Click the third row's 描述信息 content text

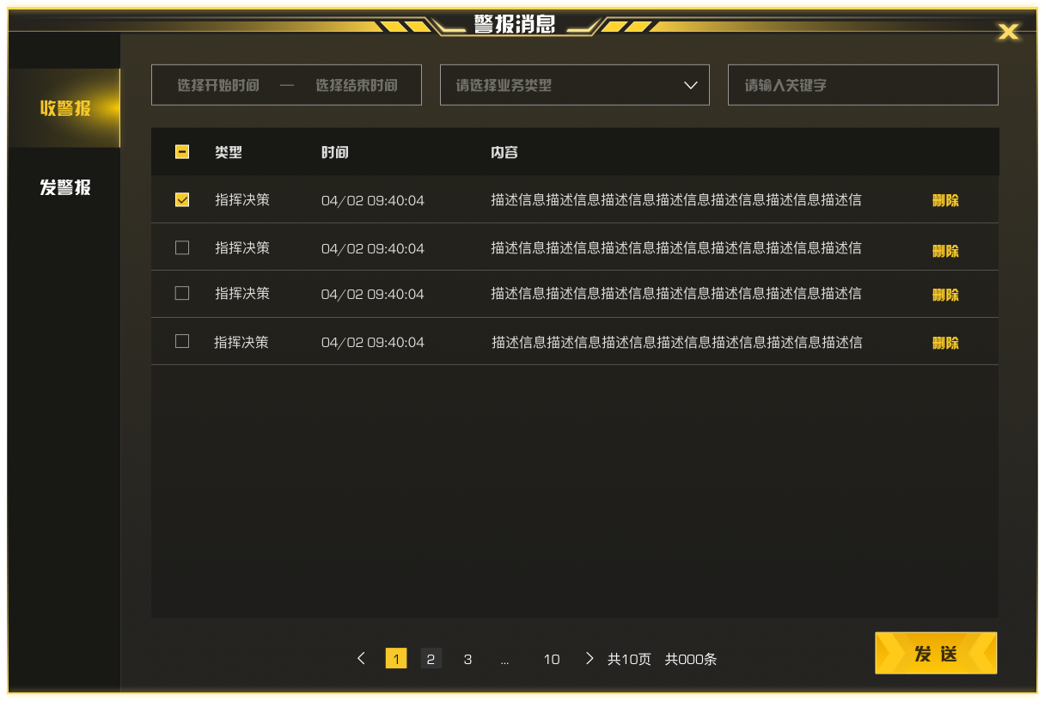(x=676, y=293)
